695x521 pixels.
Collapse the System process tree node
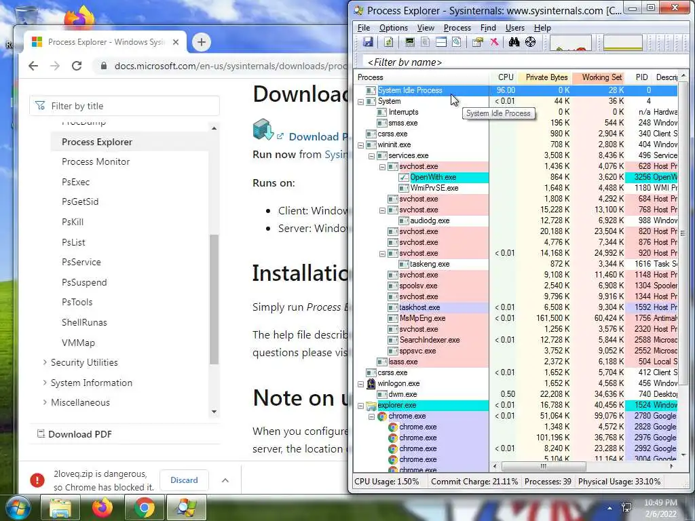tap(361, 102)
